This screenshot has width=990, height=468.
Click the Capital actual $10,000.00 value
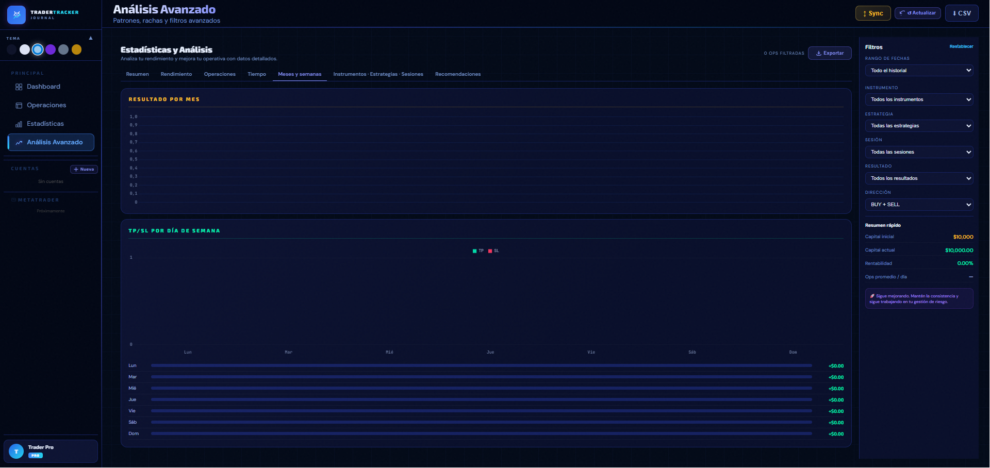pyautogui.click(x=959, y=250)
